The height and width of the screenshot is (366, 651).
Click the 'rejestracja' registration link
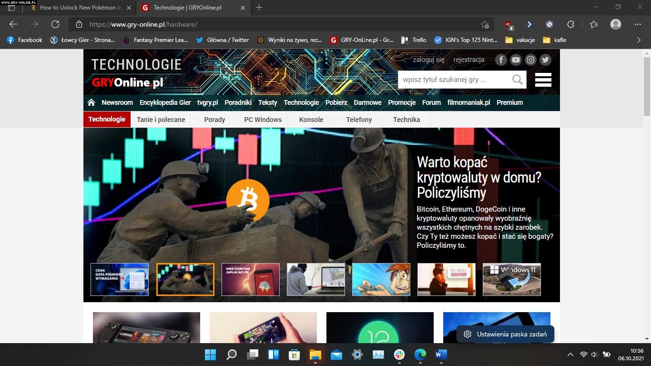pos(468,60)
